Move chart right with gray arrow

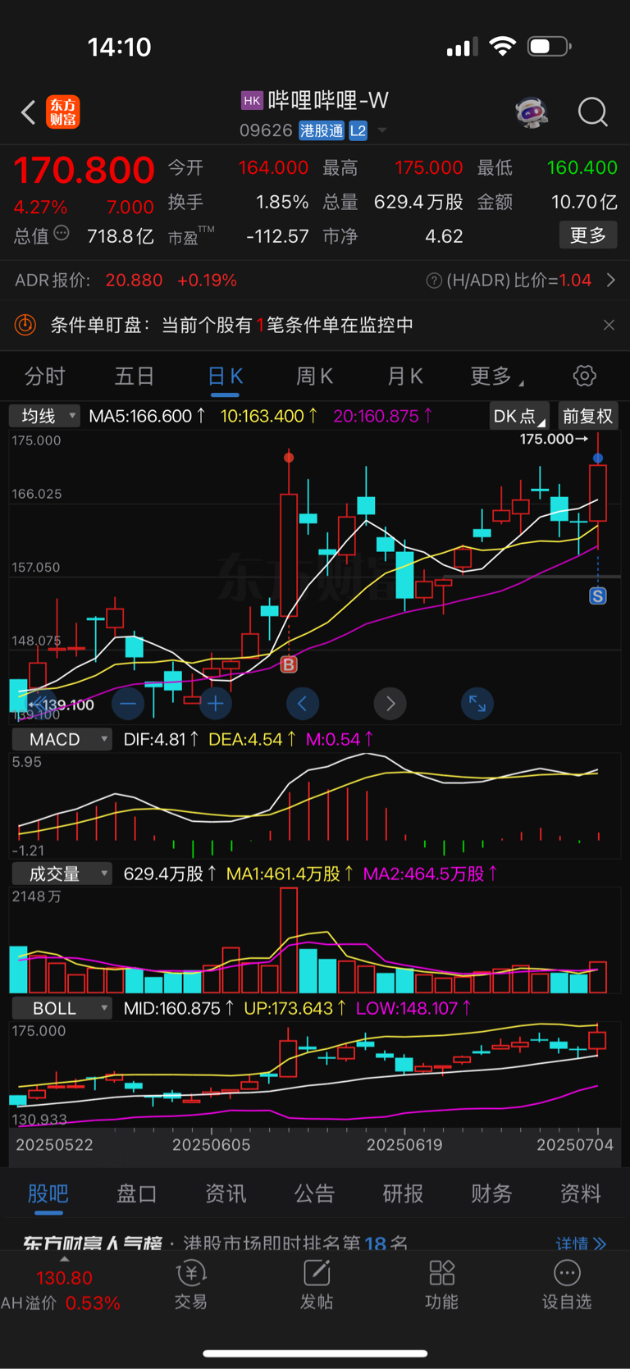pos(390,704)
